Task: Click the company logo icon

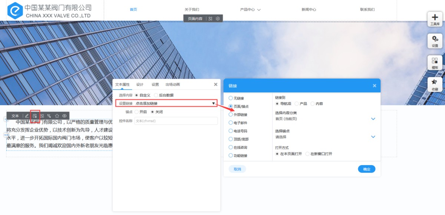Action: pyautogui.click(x=15, y=10)
